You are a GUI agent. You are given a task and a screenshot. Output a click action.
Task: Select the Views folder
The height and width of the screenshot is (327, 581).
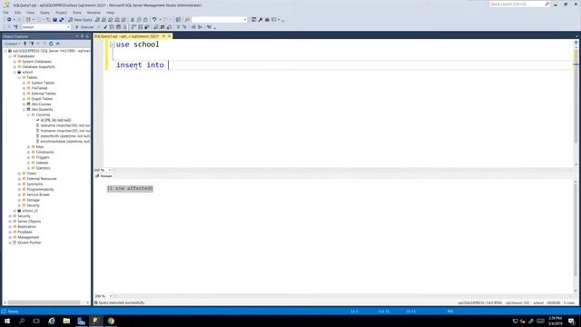coord(32,173)
